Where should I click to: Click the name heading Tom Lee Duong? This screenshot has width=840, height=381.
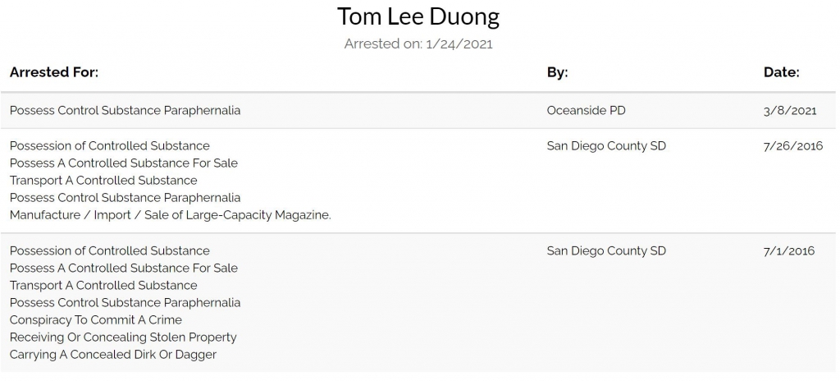(418, 17)
